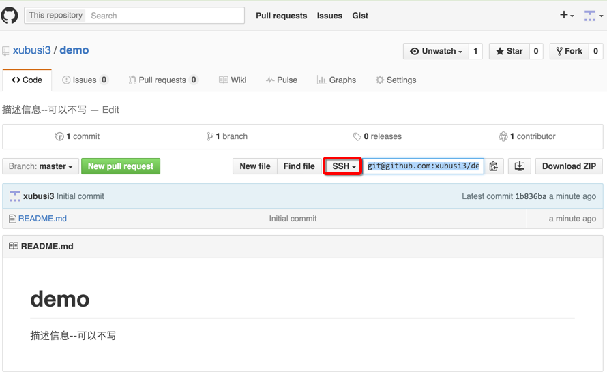
Task: Open the user avatar account menu
Action: (x=593, y=16)
